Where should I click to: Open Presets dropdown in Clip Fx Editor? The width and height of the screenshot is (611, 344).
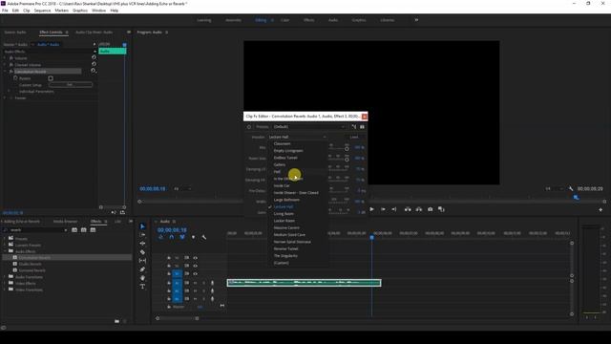(309, 127)
